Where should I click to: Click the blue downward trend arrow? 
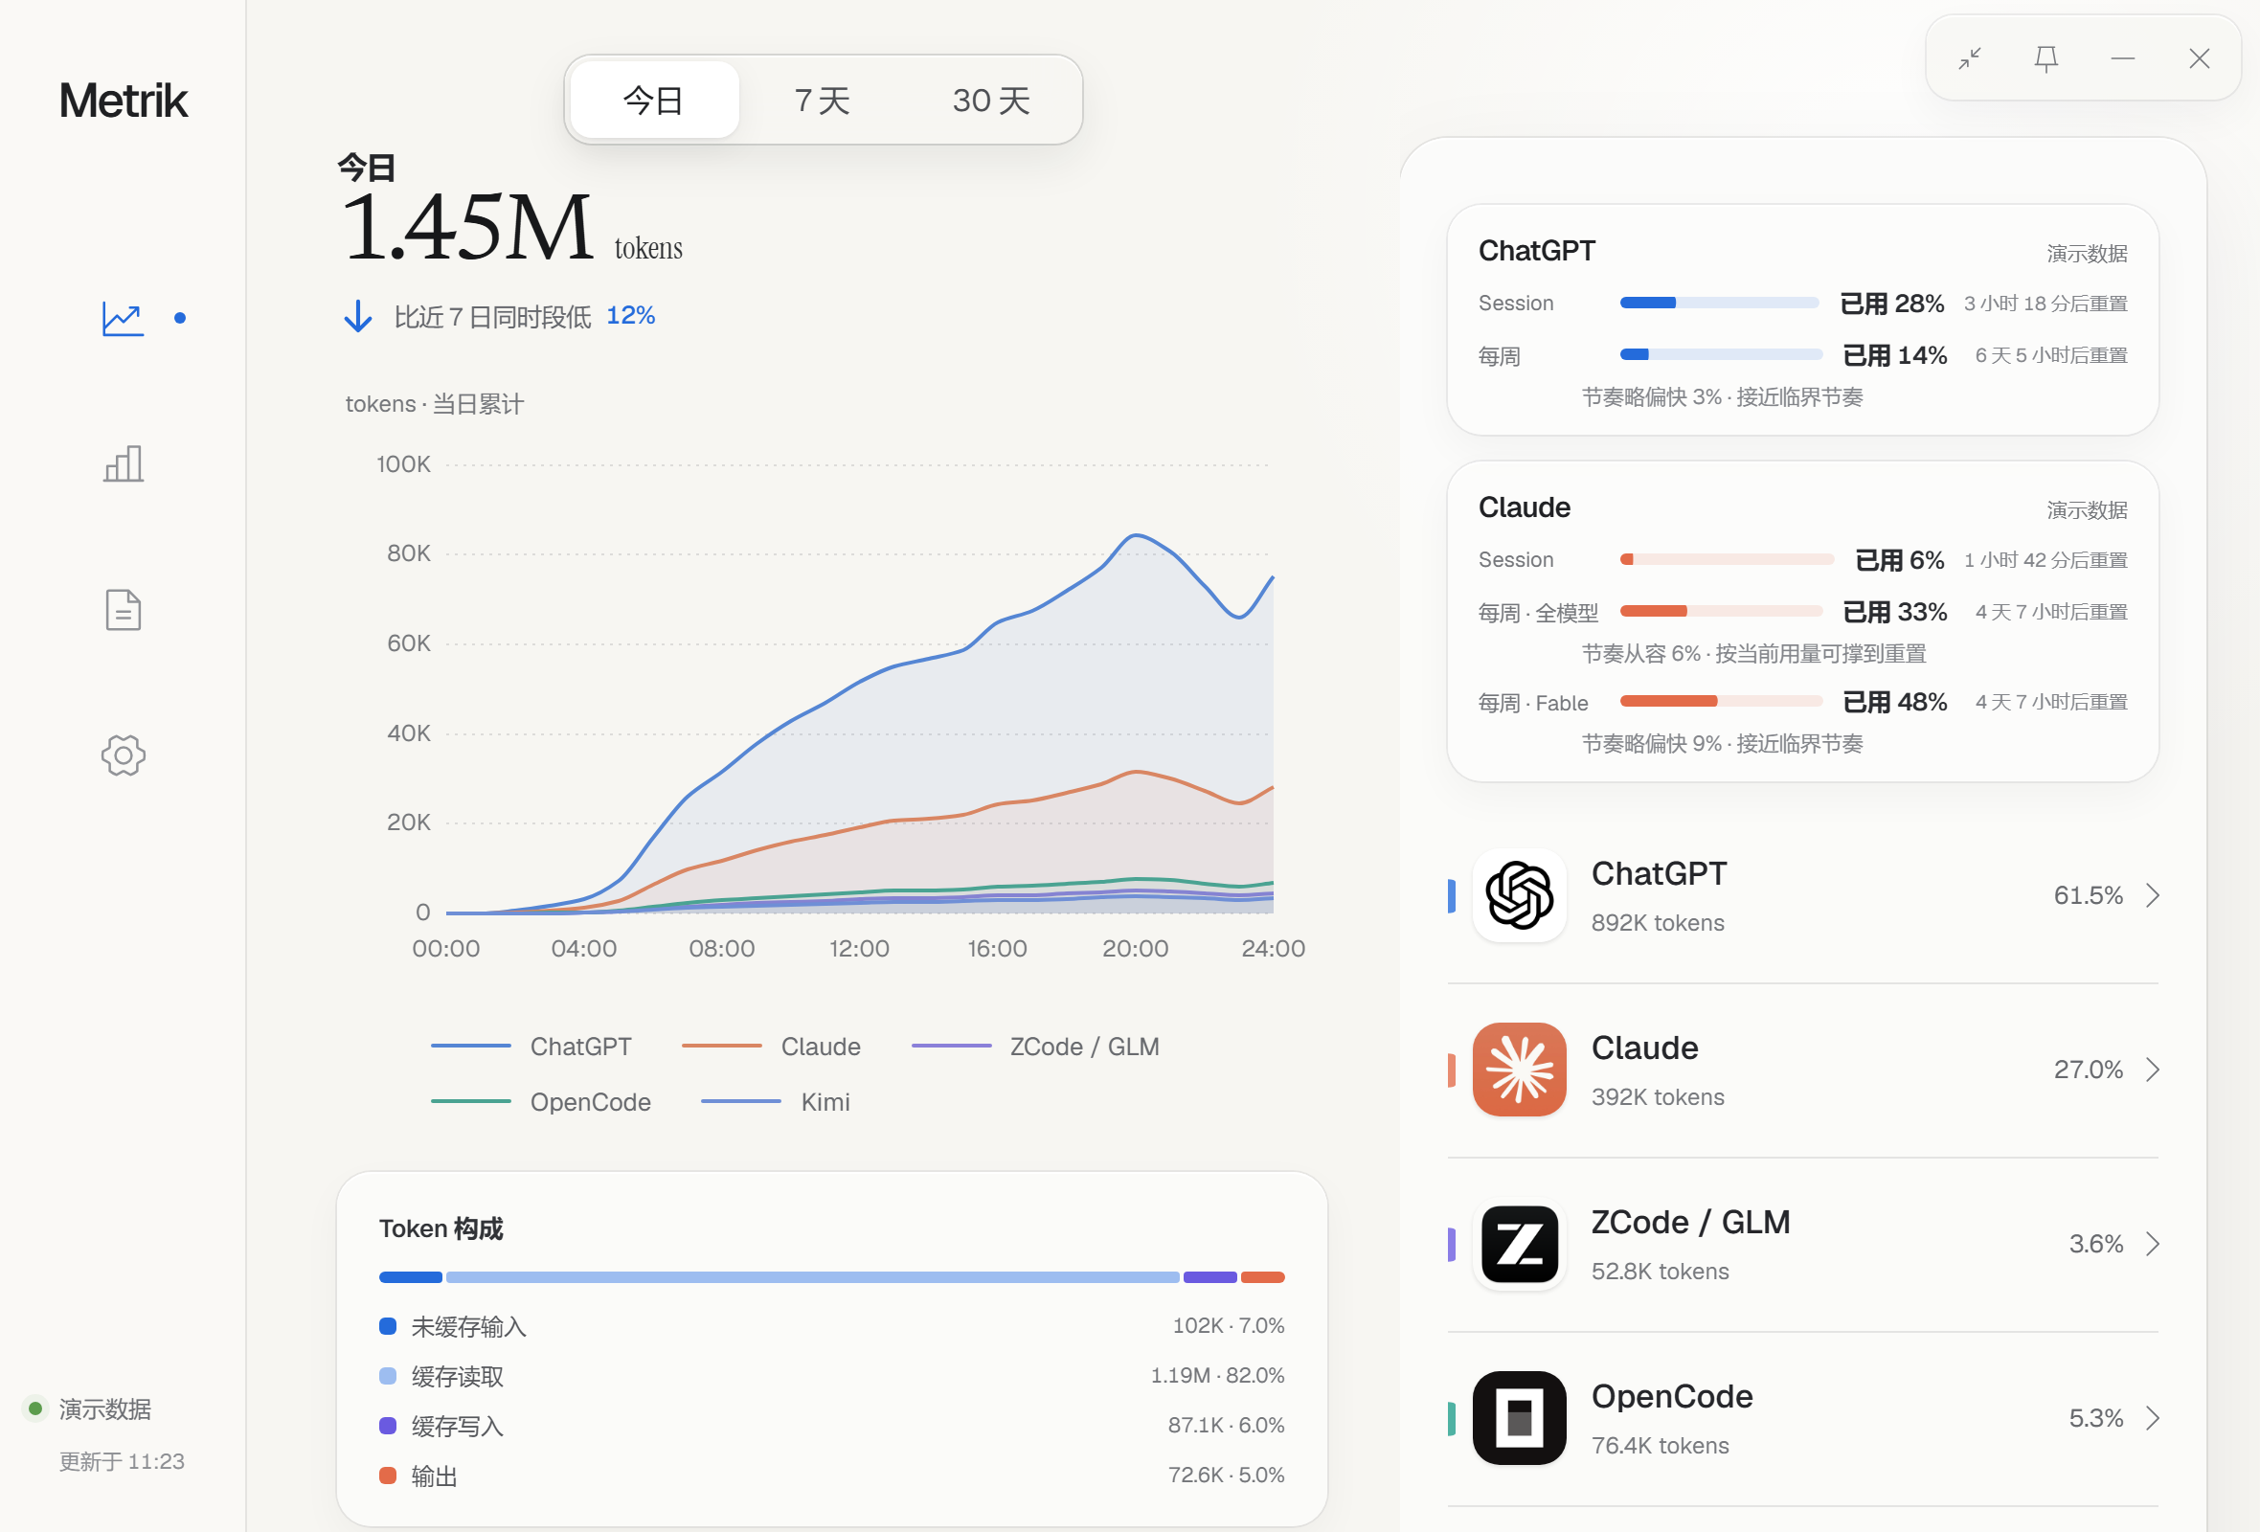click(358, 317)
